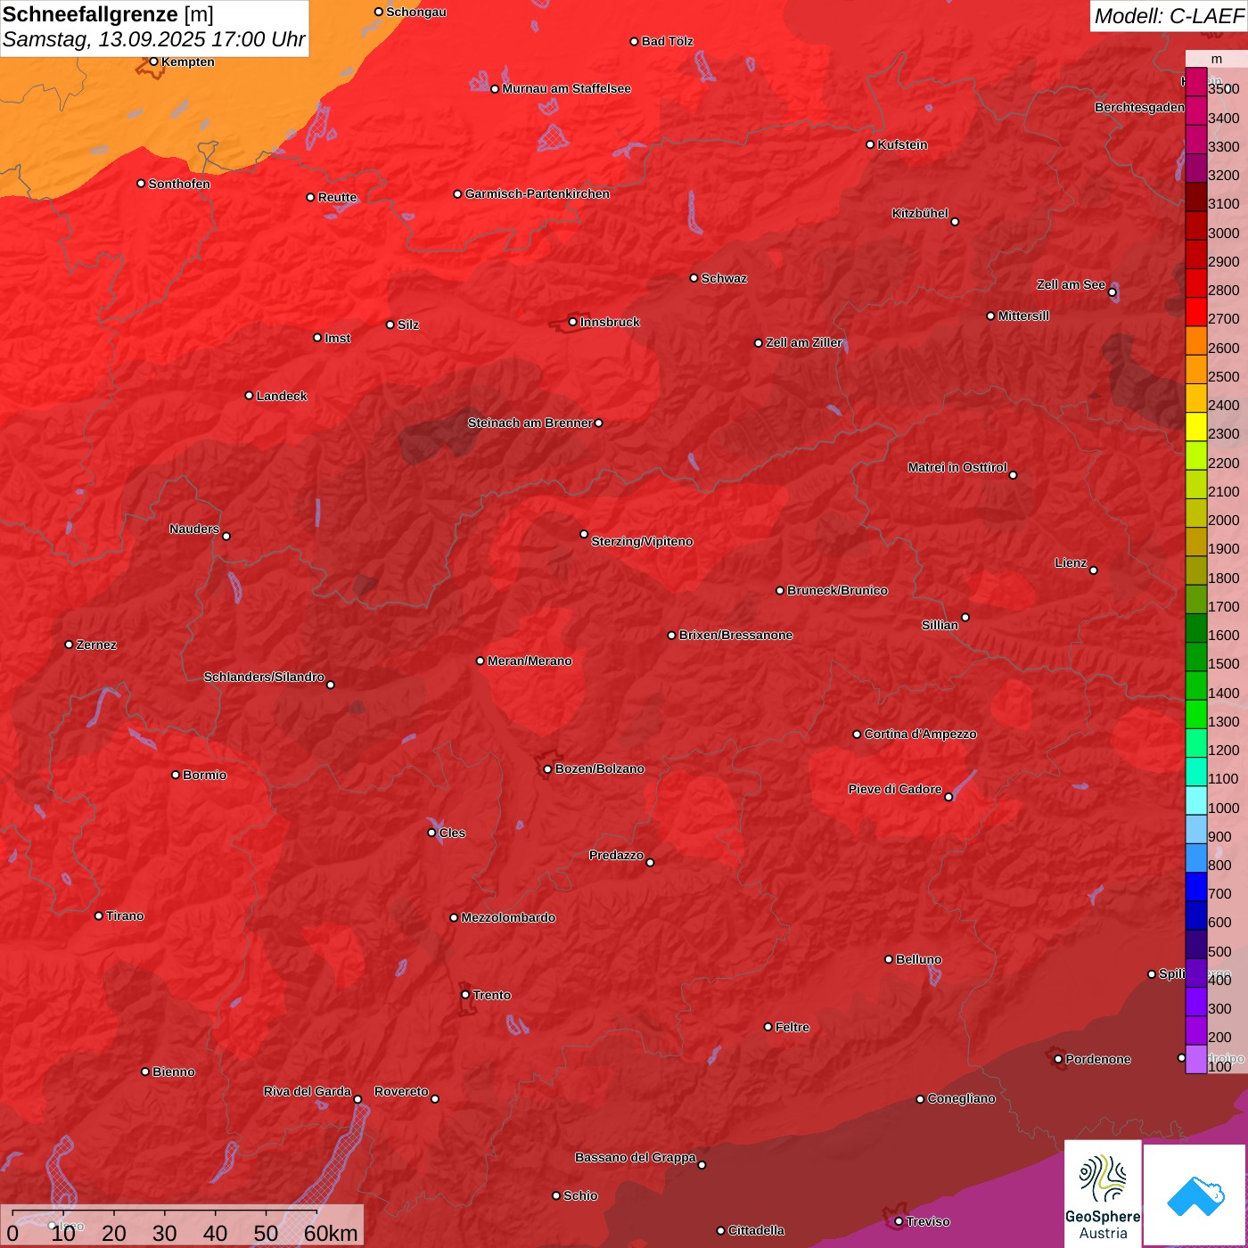Select the Pordenone city marker dot

tap(1058, 1059)
